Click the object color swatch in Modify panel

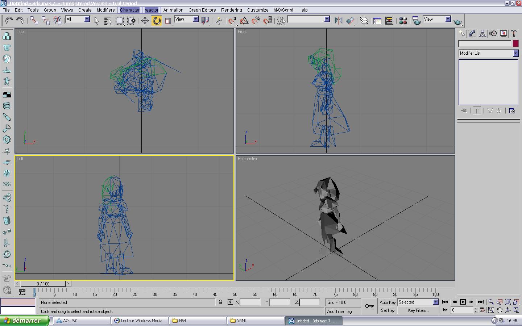coord(515,43)
